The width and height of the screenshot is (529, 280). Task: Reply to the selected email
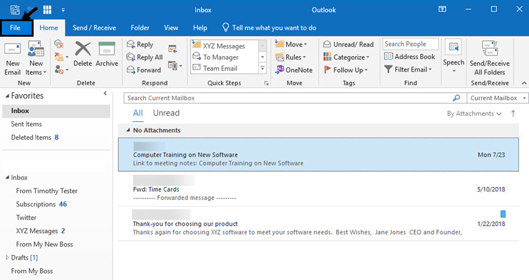click(140, 44)
